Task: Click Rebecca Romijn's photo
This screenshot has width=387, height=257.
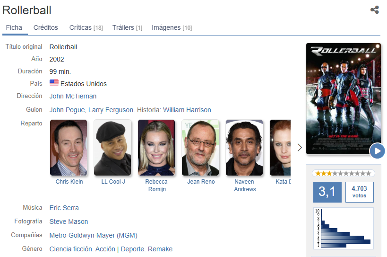Action: tap(156, 148)
